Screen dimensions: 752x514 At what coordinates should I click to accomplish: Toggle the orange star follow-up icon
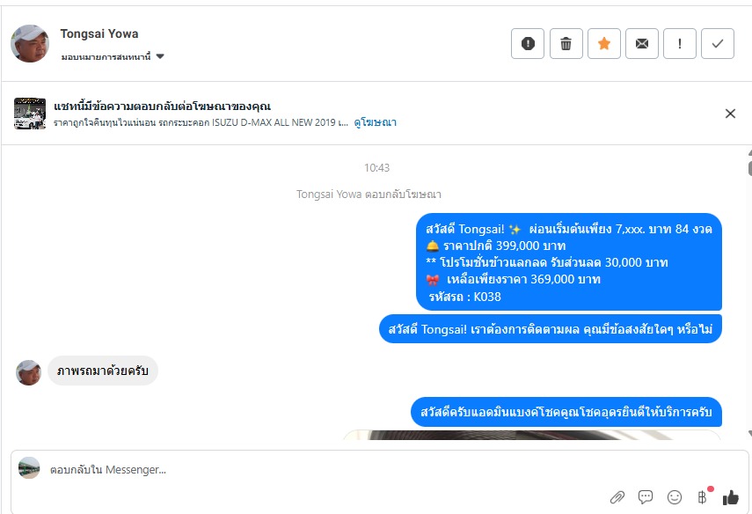pos(604,44)
